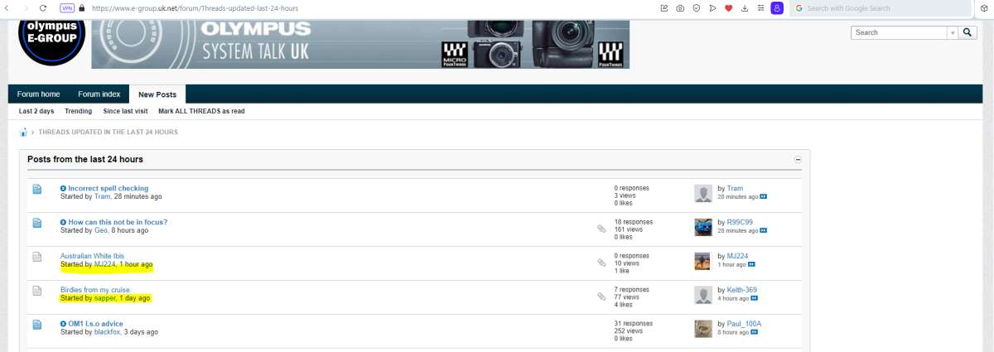Show posts from Last 2 days
This screenshot has height=352, width=994.
(x=36, y=111)
